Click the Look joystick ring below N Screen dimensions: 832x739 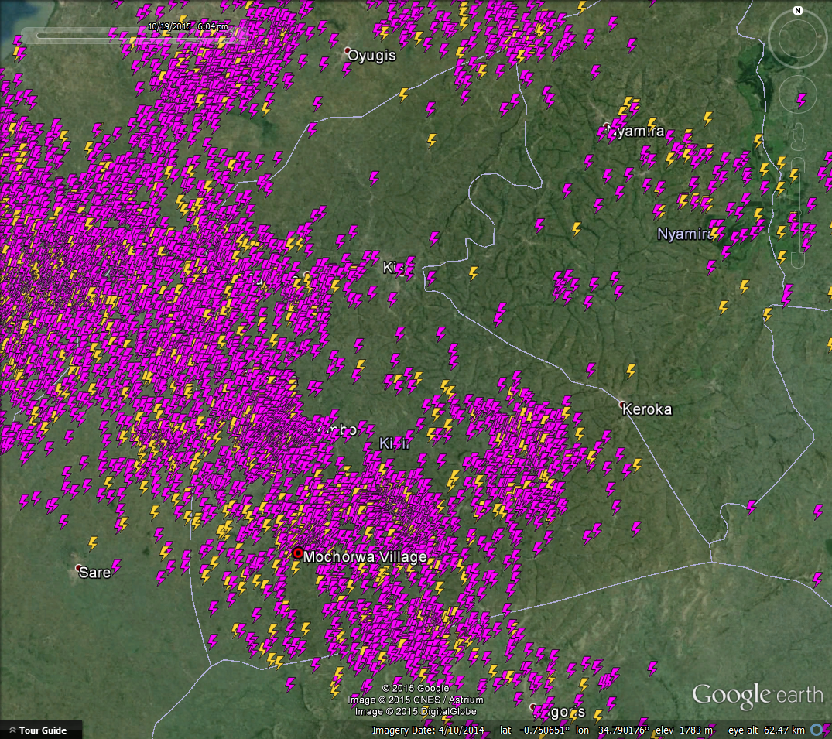click(x=797, y=38)
